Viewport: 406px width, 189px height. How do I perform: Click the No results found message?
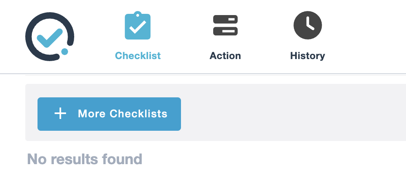pos(84,159)
